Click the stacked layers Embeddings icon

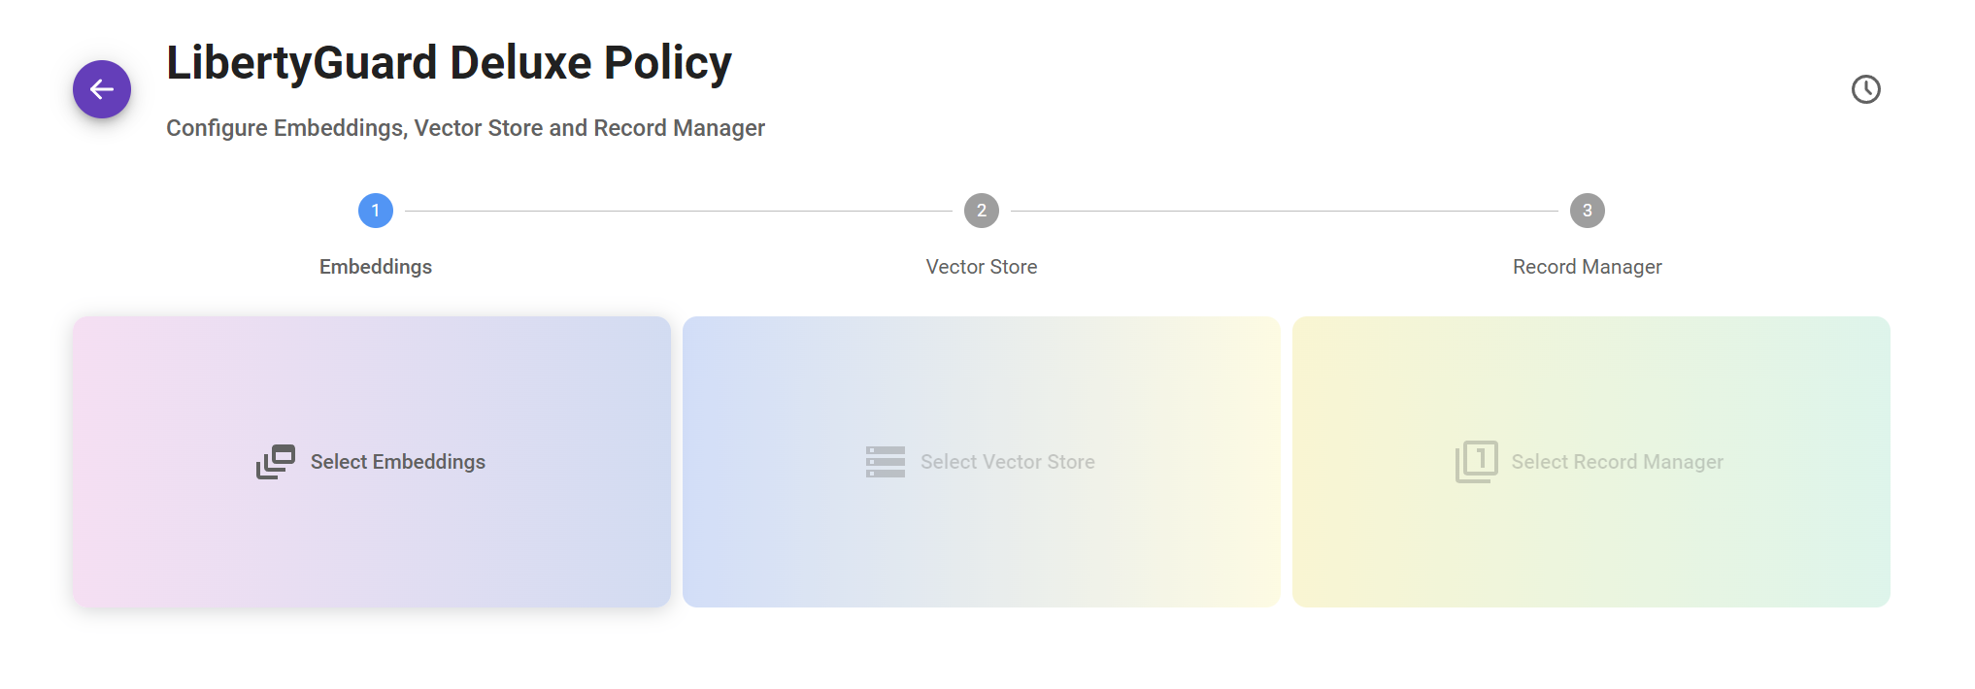pyautogui.click(x=276, y=462)
